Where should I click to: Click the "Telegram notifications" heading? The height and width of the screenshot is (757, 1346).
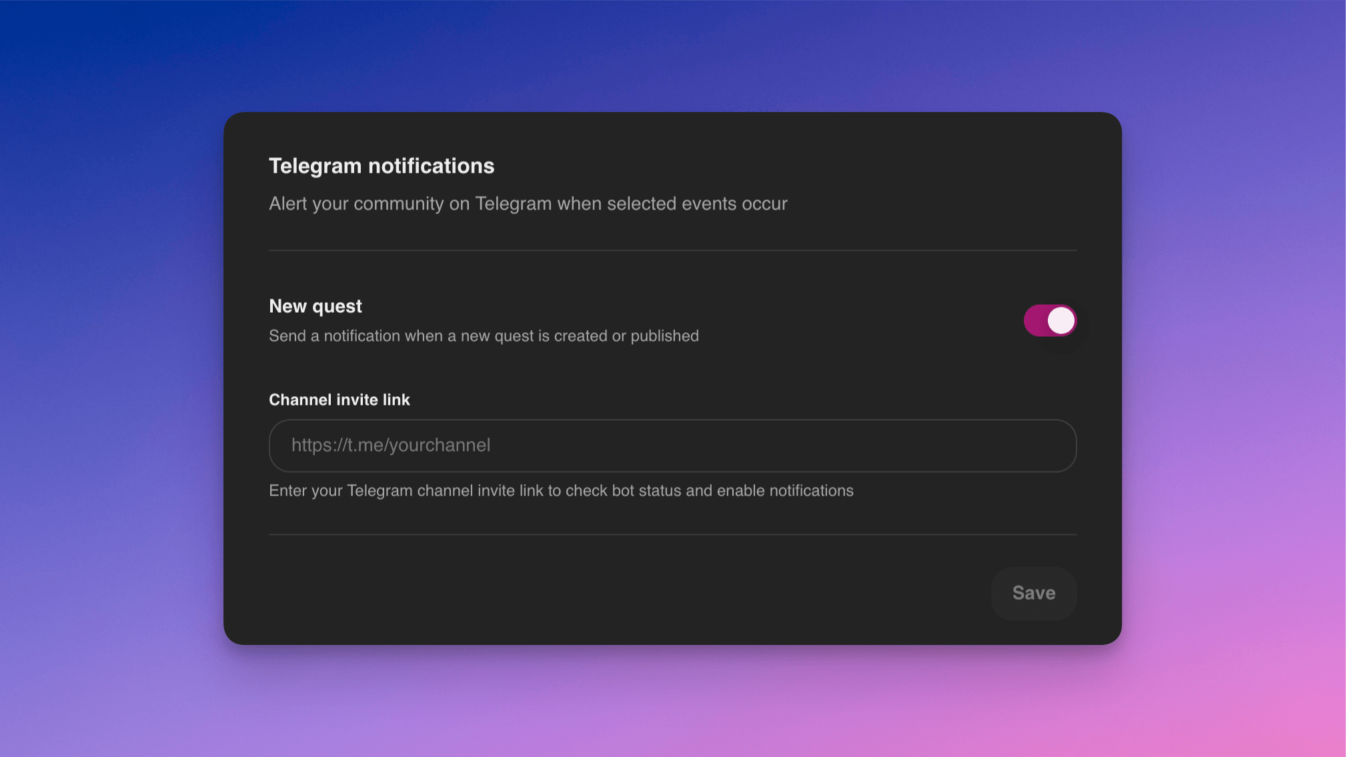click(382, 166)
